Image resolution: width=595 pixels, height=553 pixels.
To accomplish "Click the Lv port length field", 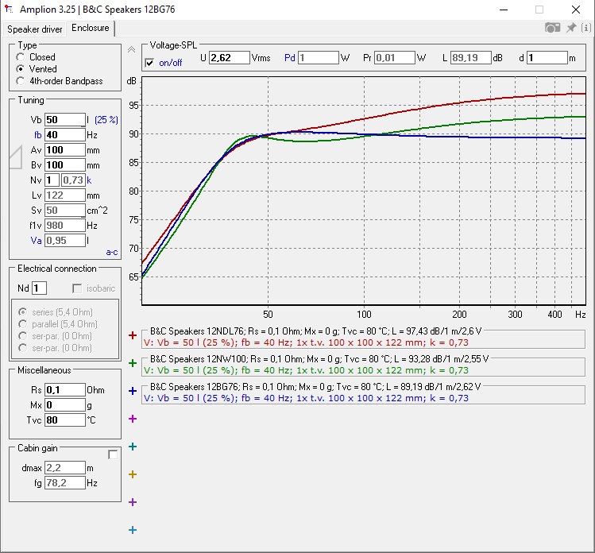I will pos(65,195).
